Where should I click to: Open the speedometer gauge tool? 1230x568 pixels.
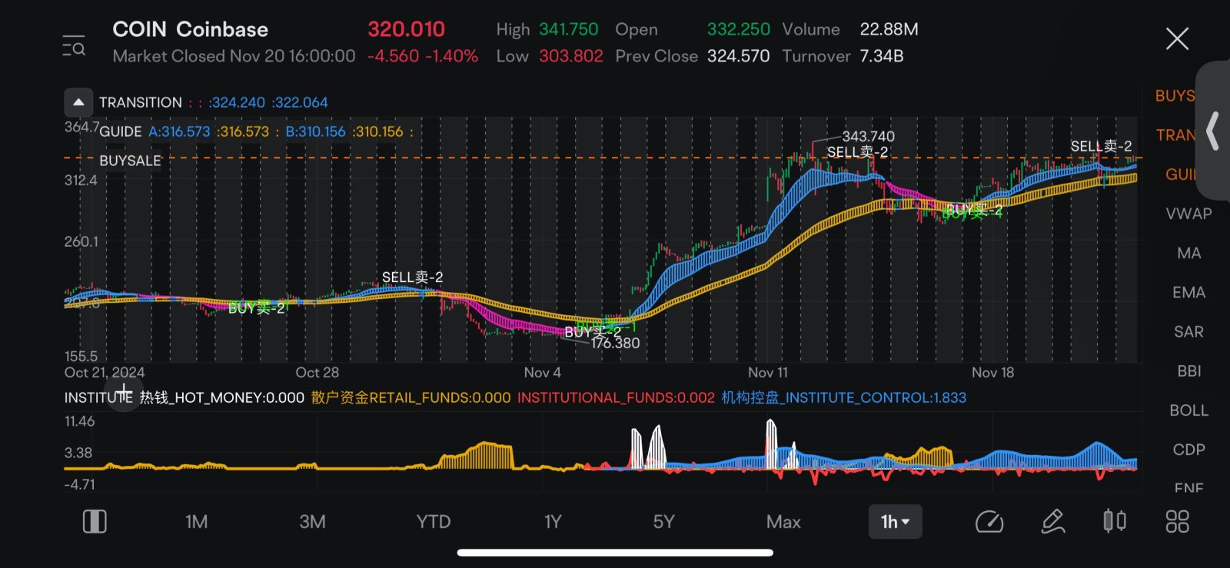point(989,522)
